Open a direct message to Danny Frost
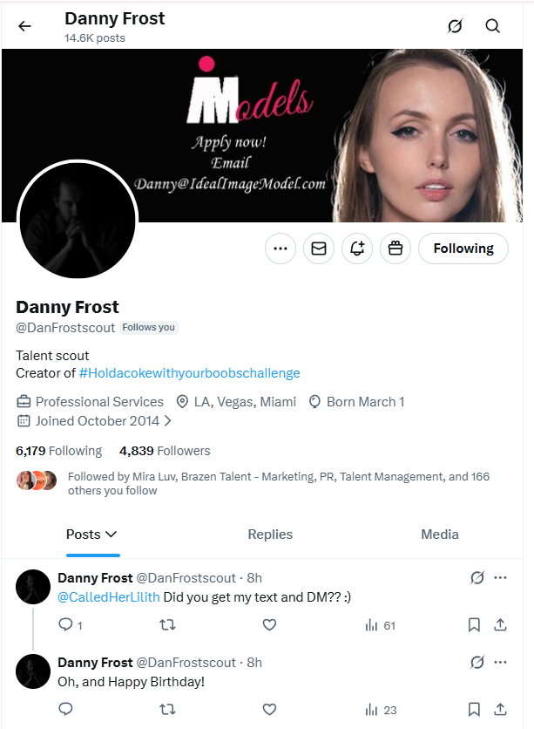Viewport: 534px width, 729px height. (x=318, y=249)
